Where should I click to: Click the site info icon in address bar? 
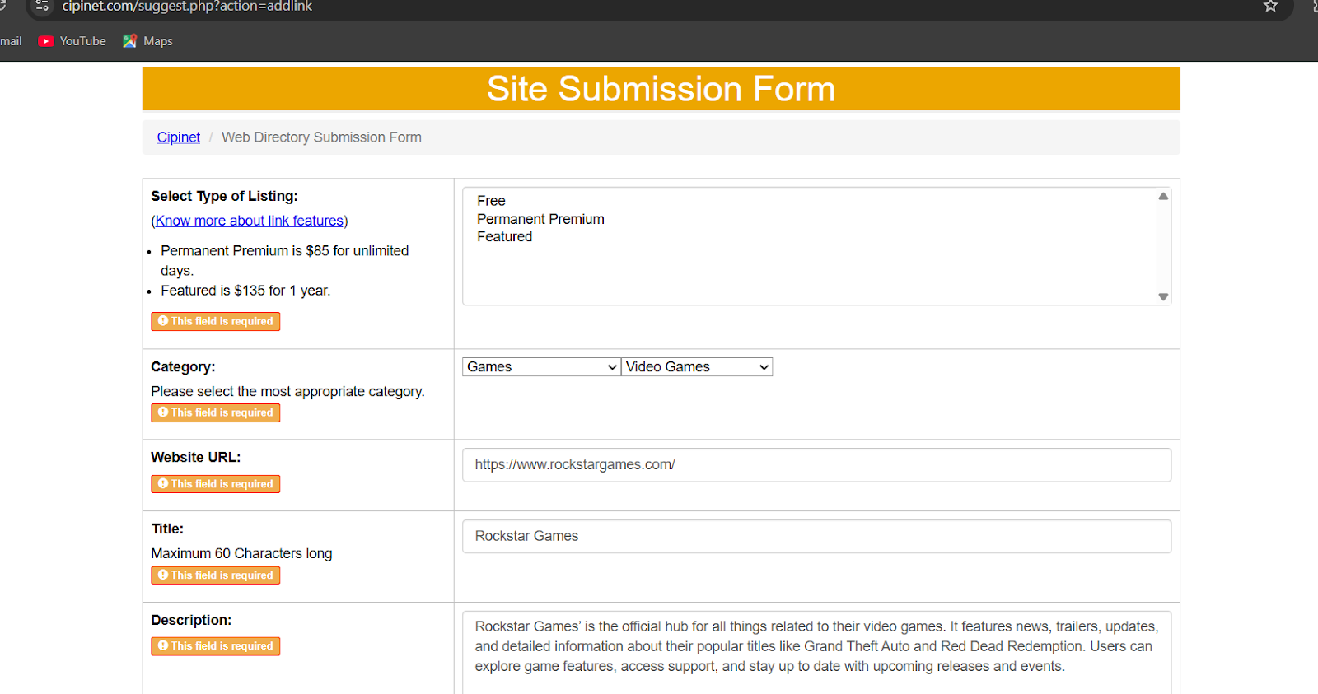click(x=42, y=6)
